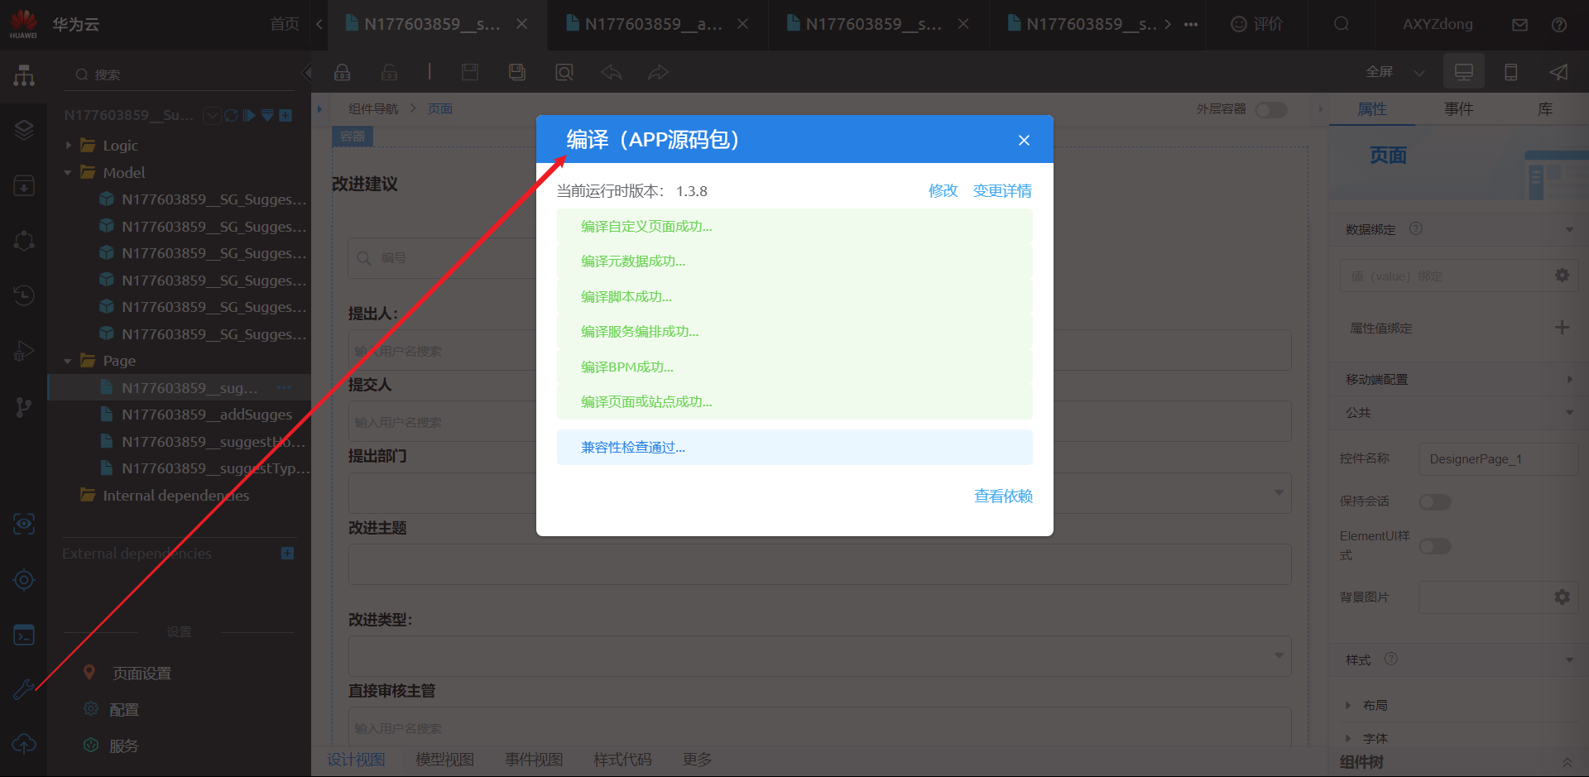Click the 控件名称 input field
The height and width of the screenshot is (777, 1589).
pyautogui.click(x=1498, y=458)
